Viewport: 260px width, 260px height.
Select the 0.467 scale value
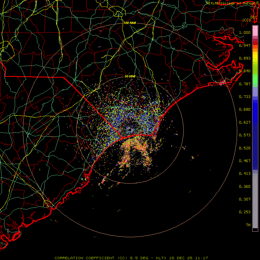(x=245, y=161)
